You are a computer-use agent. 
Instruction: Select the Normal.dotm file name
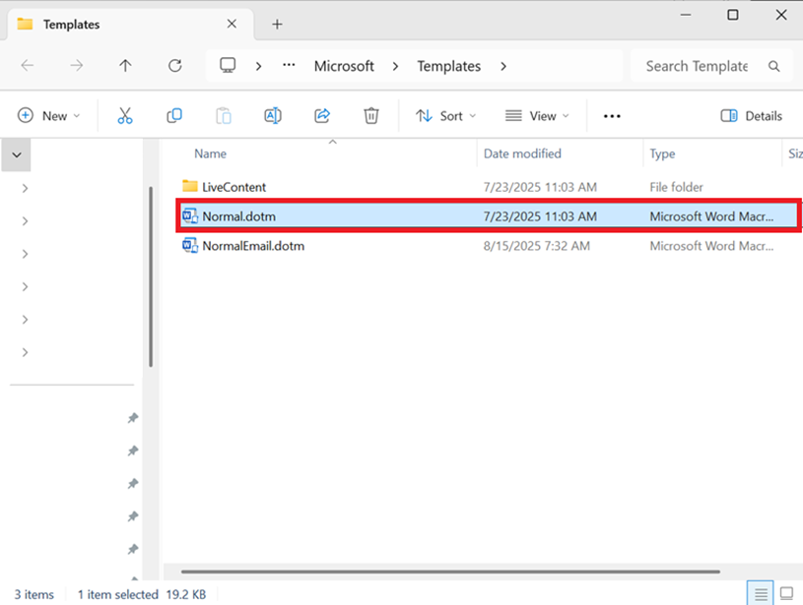coord(239,216)
